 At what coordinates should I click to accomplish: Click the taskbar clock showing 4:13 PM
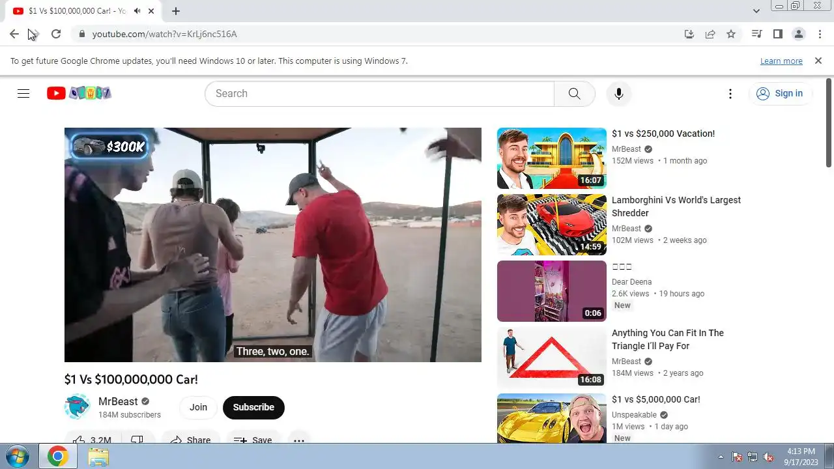pyautogui.click(x=801, y=457)
